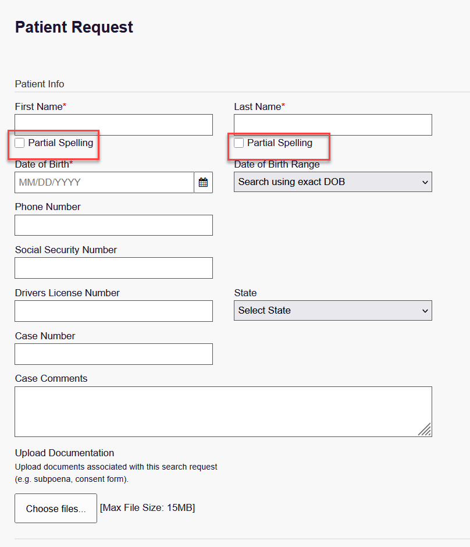The height and width of the screenshot is (547, 470).
Task: Click the Date of Birth text field
Action: click(104, 182)
